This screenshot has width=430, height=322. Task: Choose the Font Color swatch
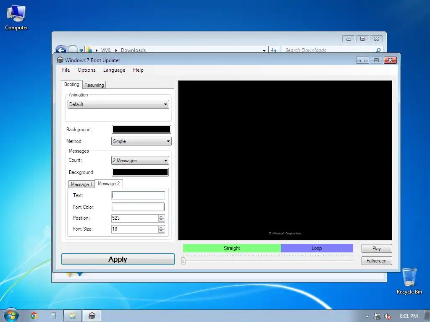138,207
